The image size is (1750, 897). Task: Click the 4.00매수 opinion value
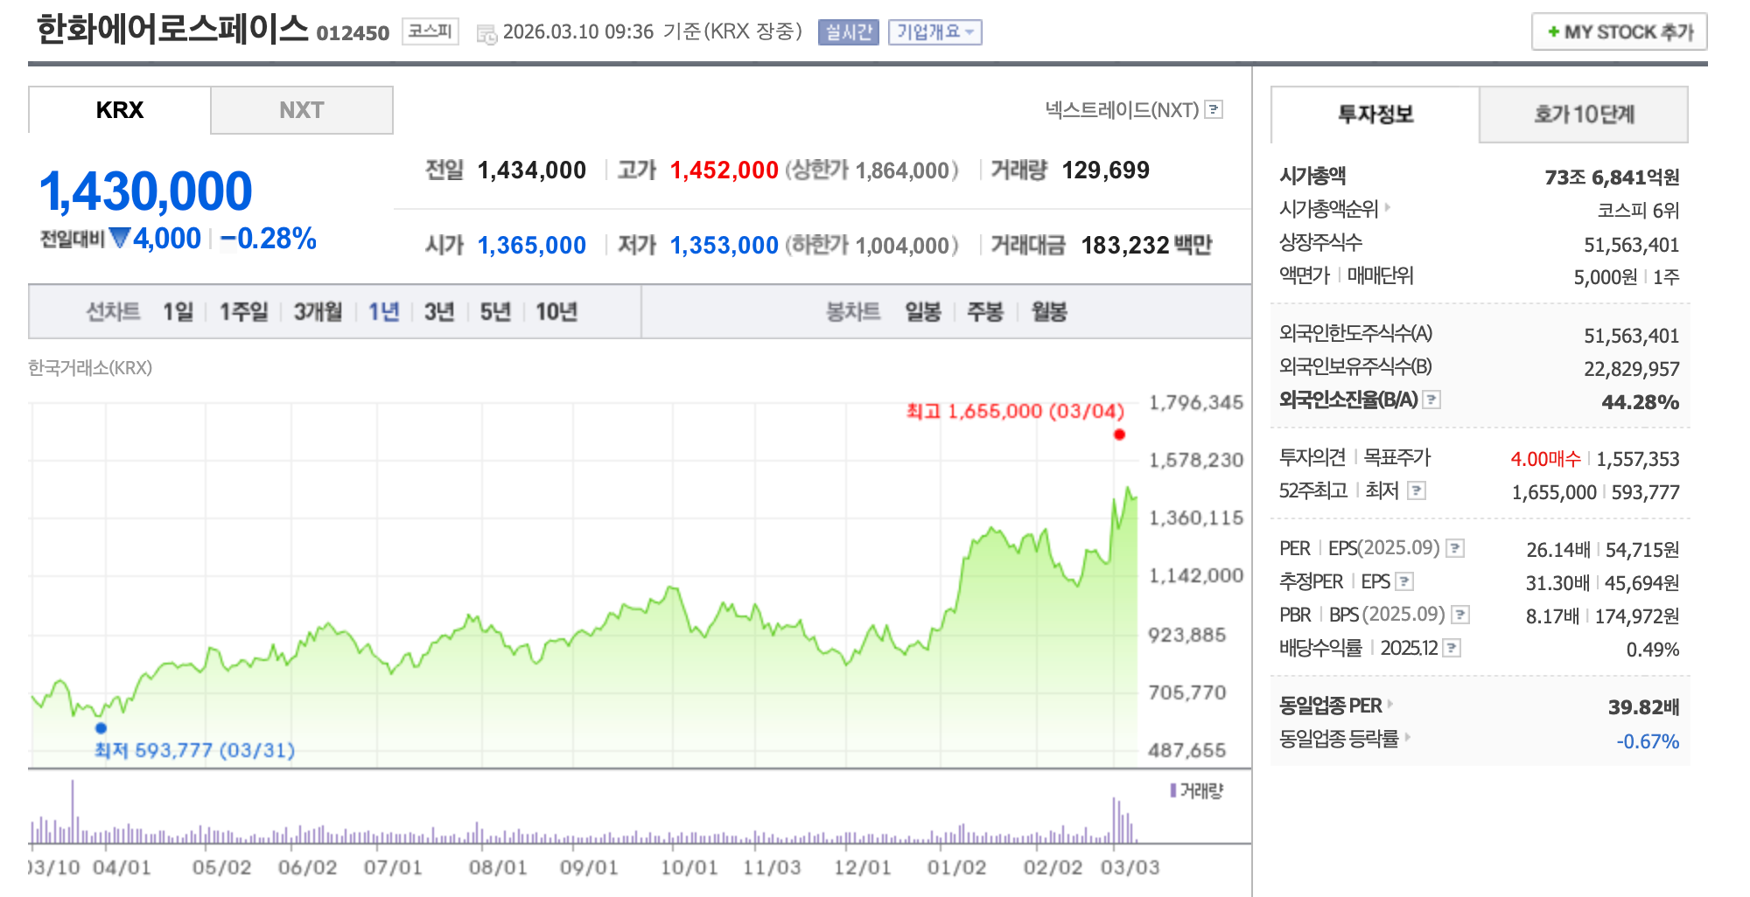[1545, 459]
